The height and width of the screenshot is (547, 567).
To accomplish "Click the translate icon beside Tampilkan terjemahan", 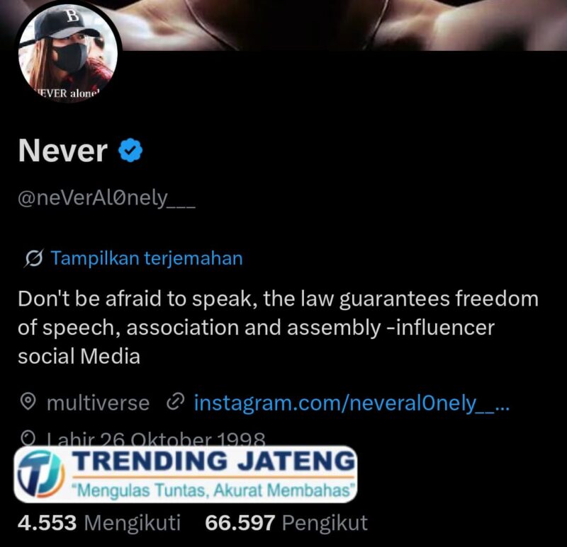I will tap(34, 258).
